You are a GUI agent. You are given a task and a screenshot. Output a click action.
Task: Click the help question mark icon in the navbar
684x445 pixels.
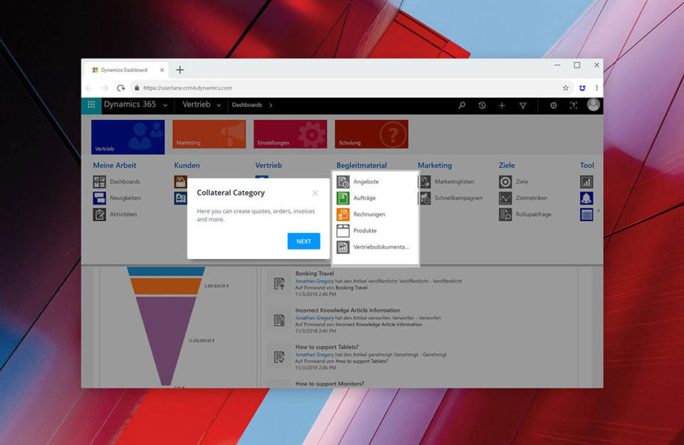tap(573, 106)
